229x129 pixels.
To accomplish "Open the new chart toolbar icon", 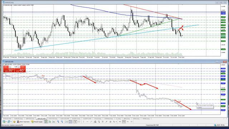I will tap(4, 122).
